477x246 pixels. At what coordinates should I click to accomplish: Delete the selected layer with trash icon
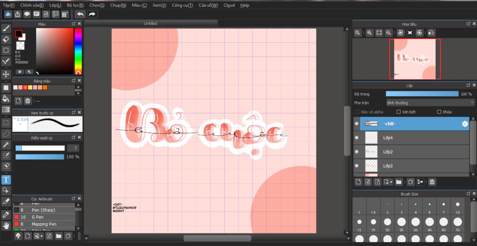click(x=432, y=182)
